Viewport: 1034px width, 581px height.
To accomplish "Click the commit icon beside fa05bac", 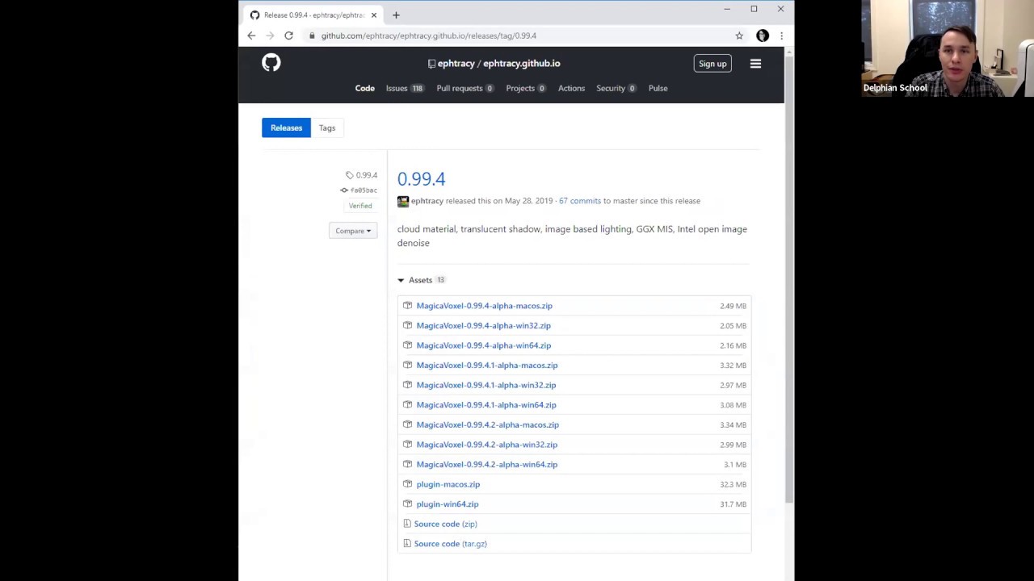I will point(344,190).
